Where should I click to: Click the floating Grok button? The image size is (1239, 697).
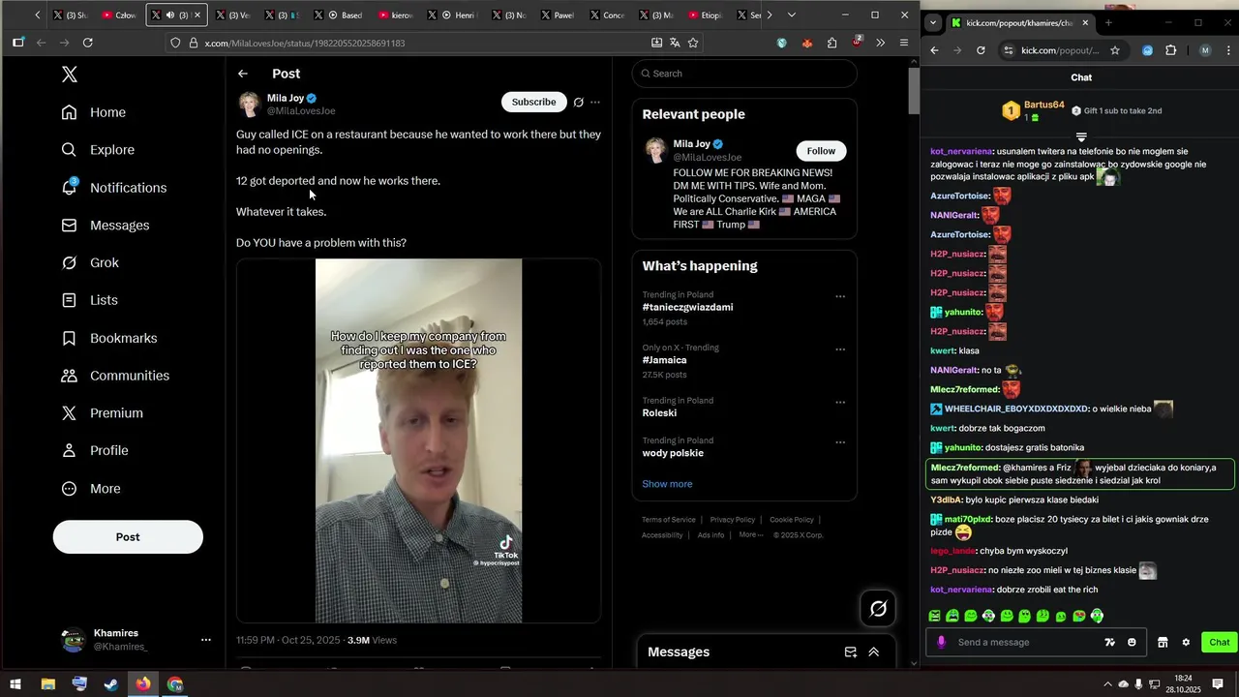[x=878, y=608]
